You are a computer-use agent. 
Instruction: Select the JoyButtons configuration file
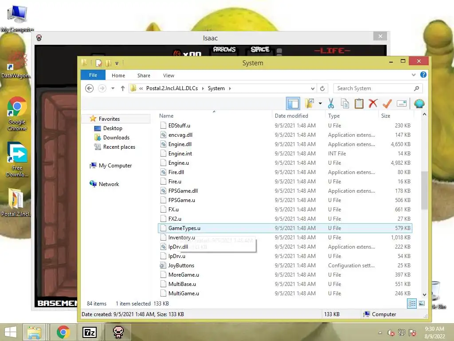coord(285,266)
